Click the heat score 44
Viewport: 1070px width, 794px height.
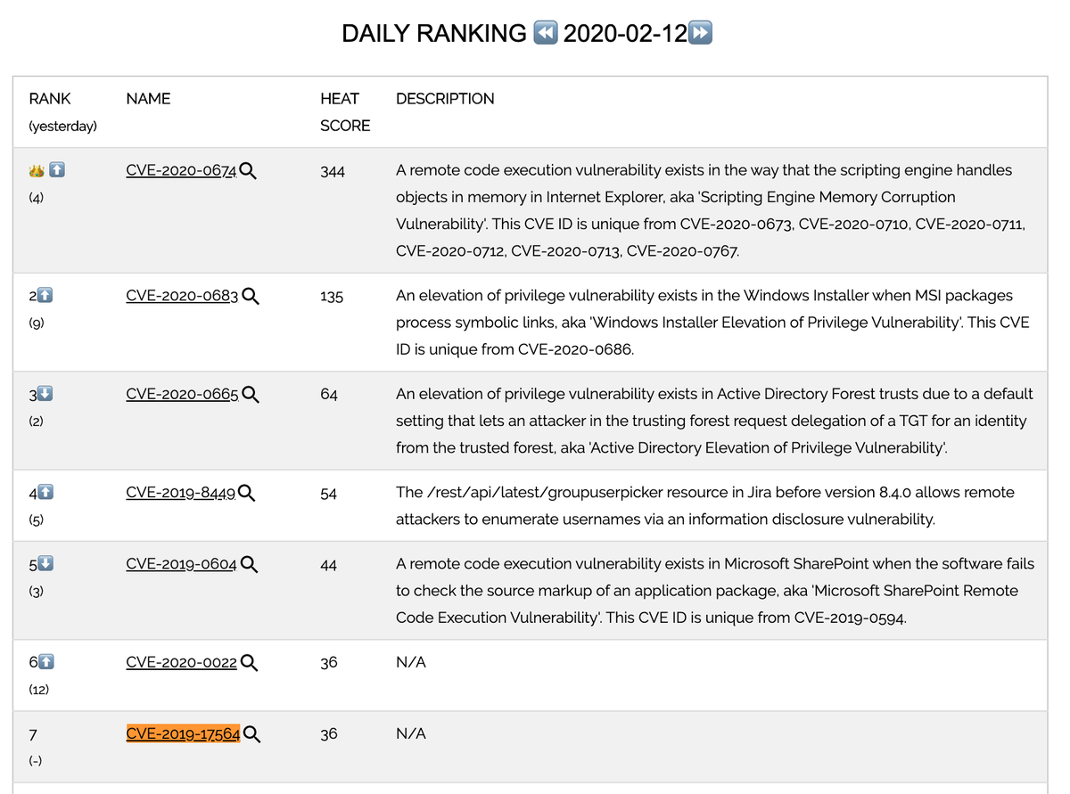coord(329,564)
